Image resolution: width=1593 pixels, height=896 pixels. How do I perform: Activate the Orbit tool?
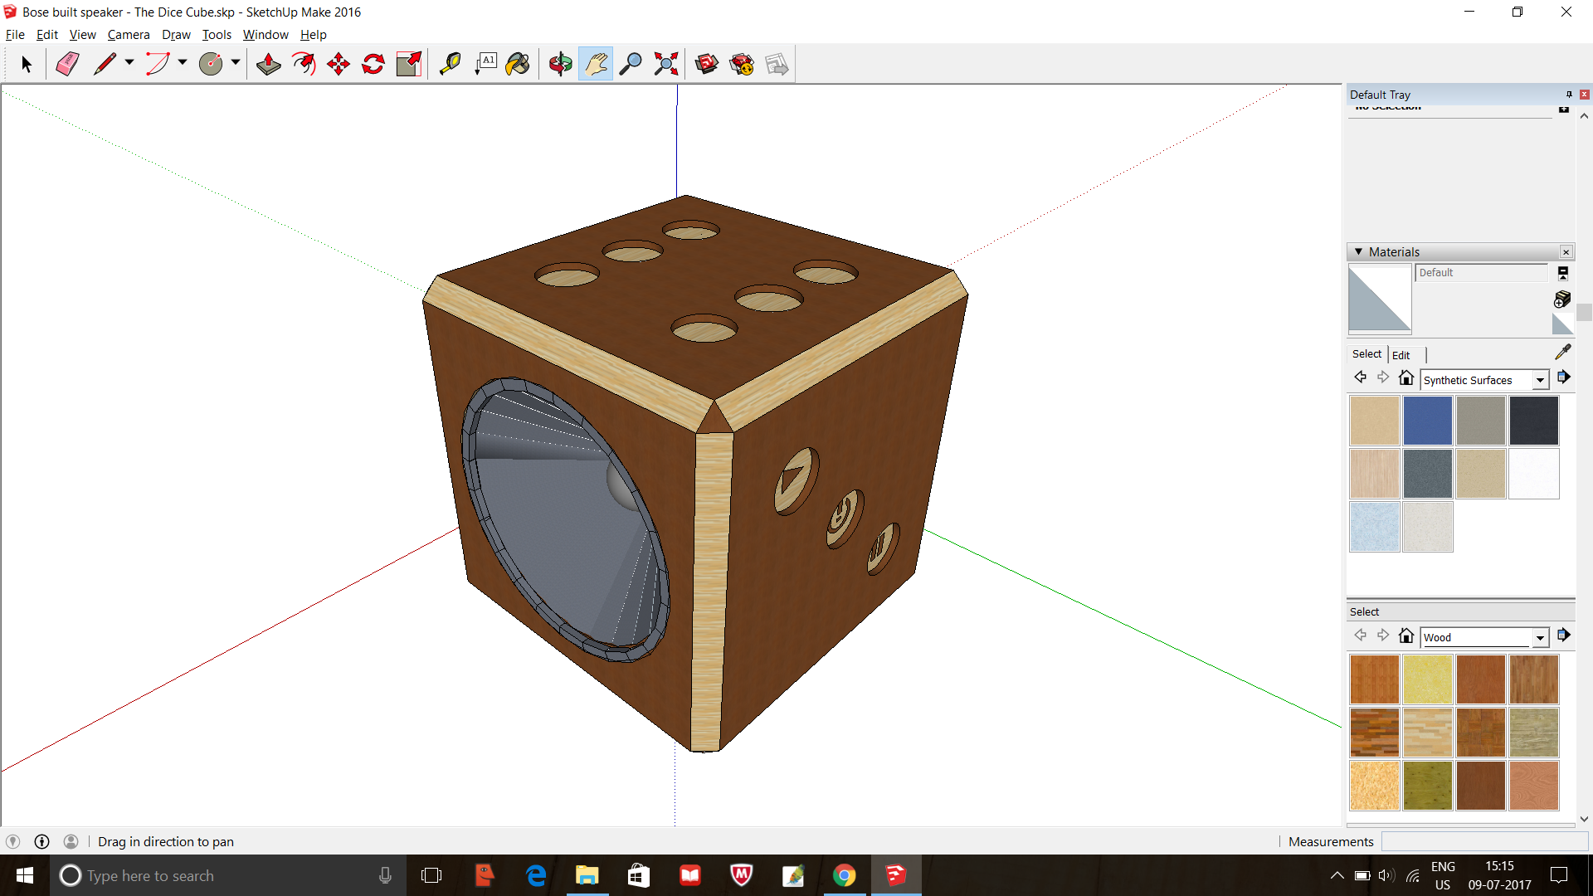tap(561, 63)
